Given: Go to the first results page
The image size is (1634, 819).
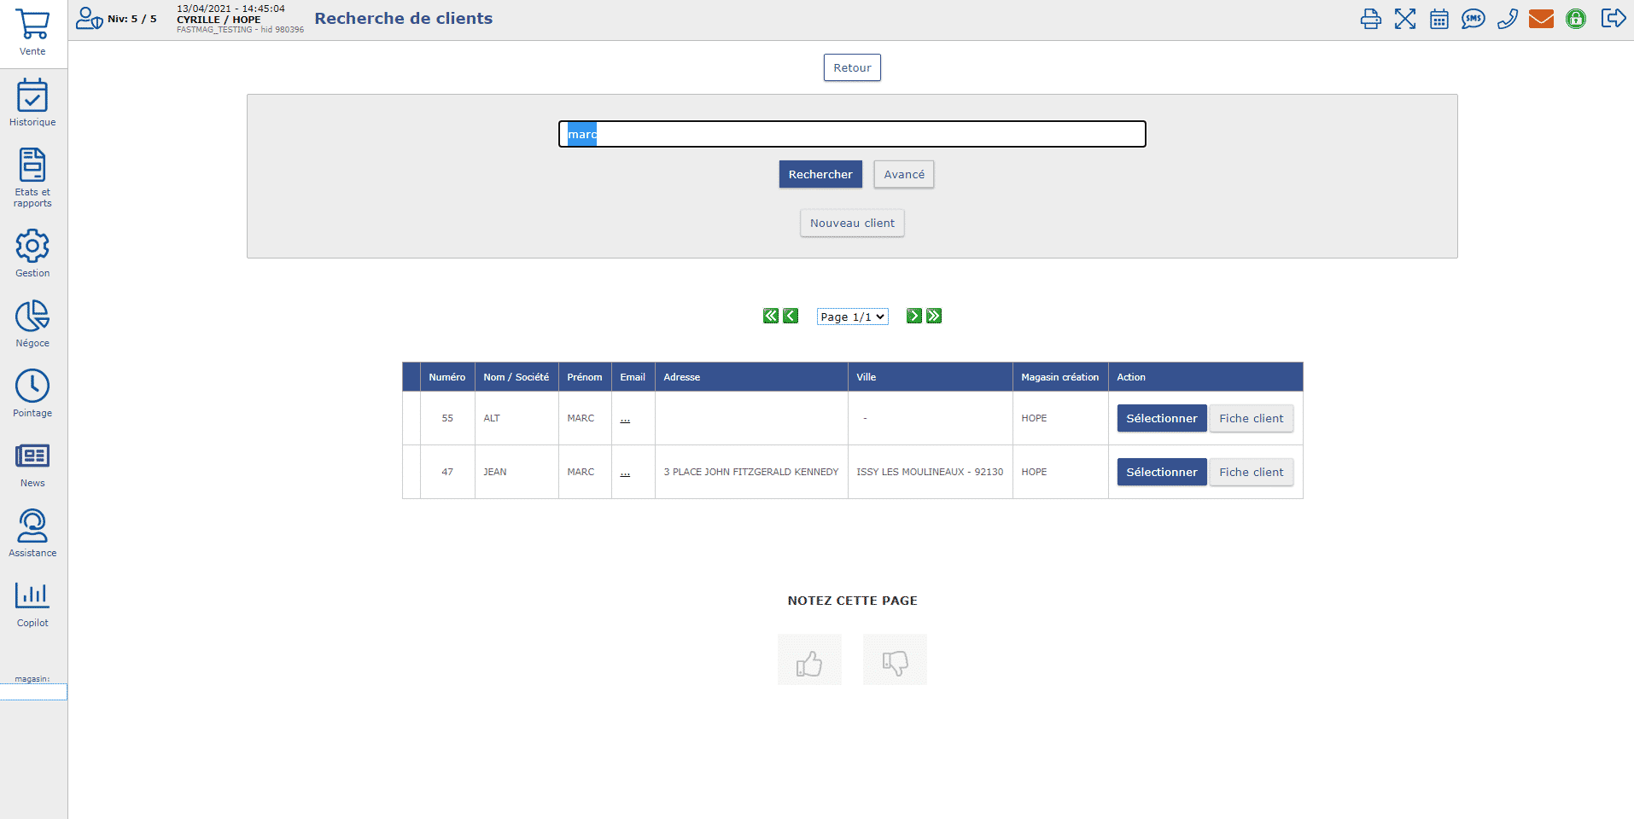Looking at the screenshot, I should (x=770, y=317).
